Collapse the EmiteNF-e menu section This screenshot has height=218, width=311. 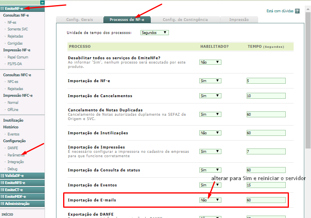click(x=2, y=9)
